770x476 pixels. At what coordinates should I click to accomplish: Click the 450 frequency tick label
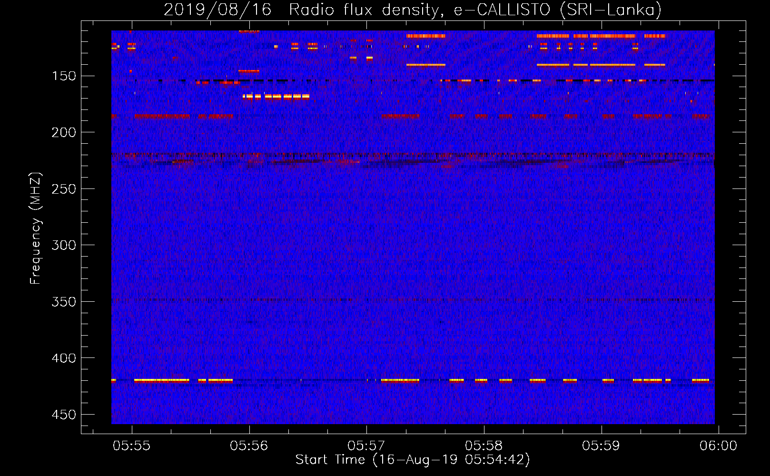click(64, 415)
